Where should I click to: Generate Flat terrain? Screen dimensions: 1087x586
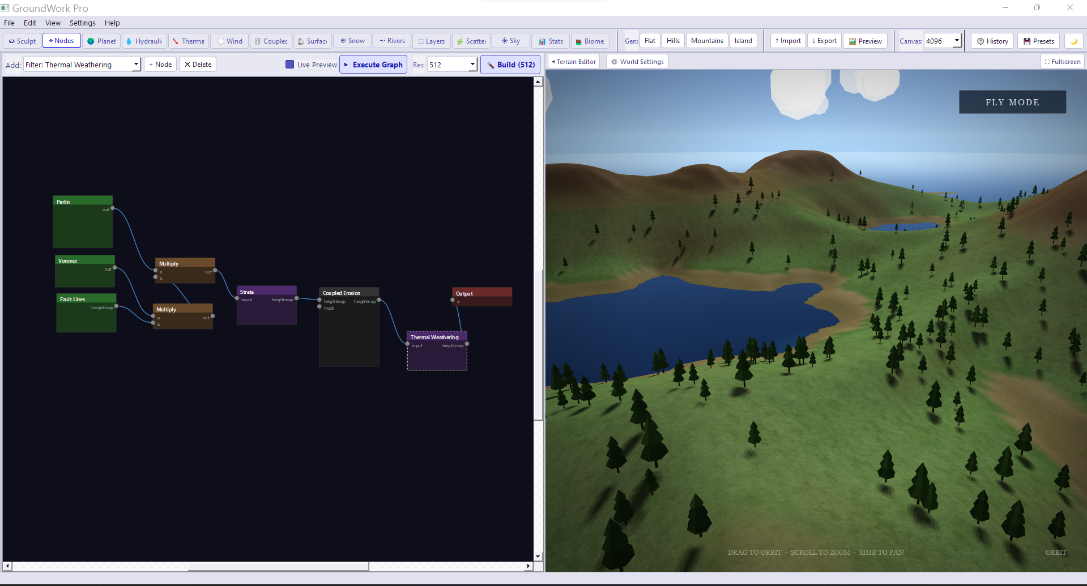650,41
